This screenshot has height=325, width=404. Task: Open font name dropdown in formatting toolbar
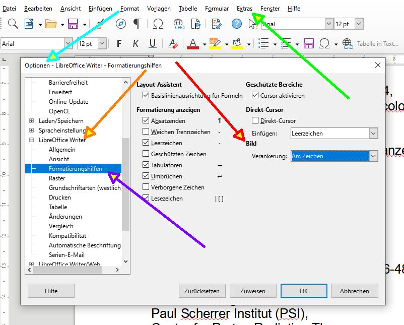click(68, 43)
